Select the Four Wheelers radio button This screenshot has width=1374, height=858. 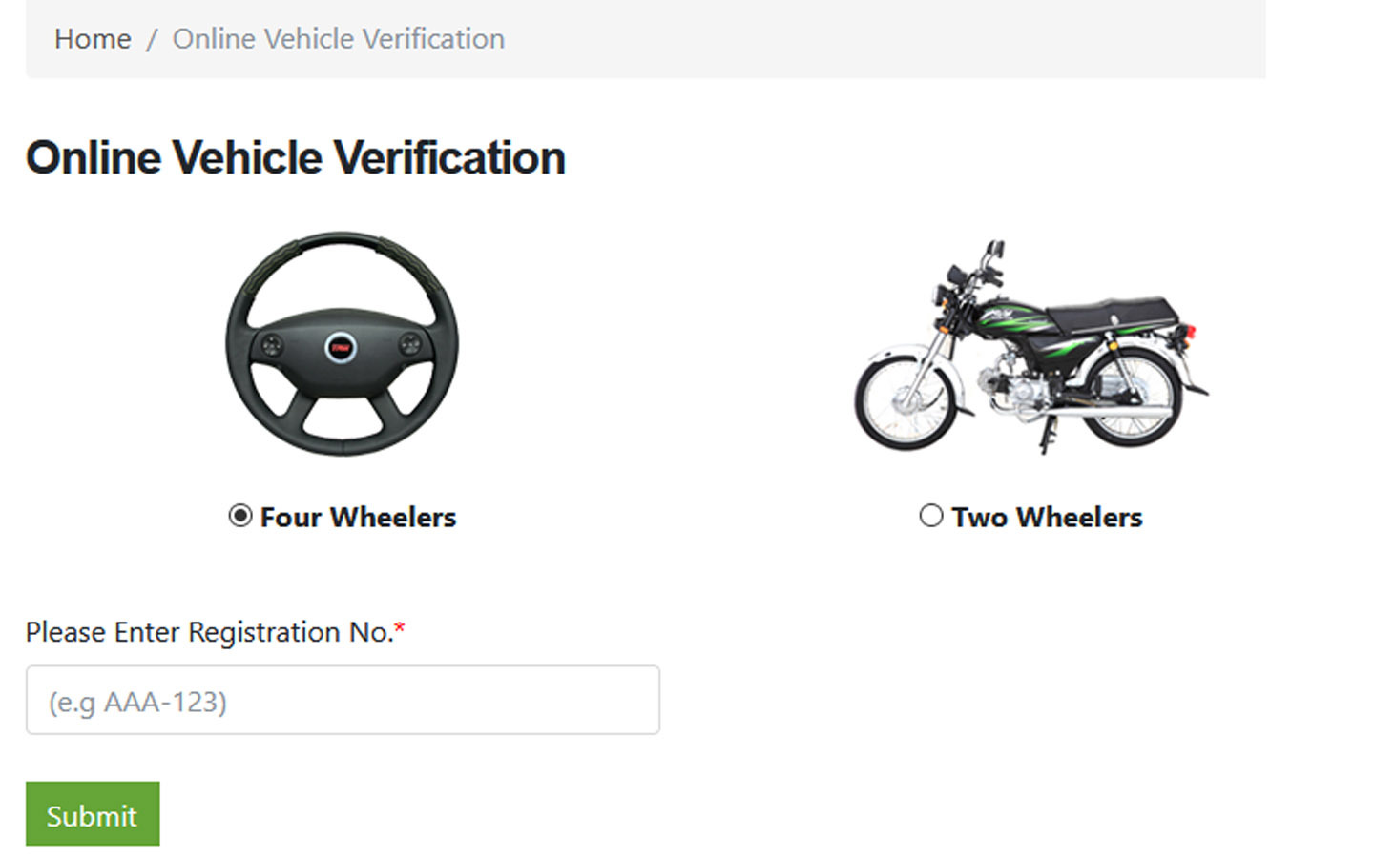tap(239, 516)
